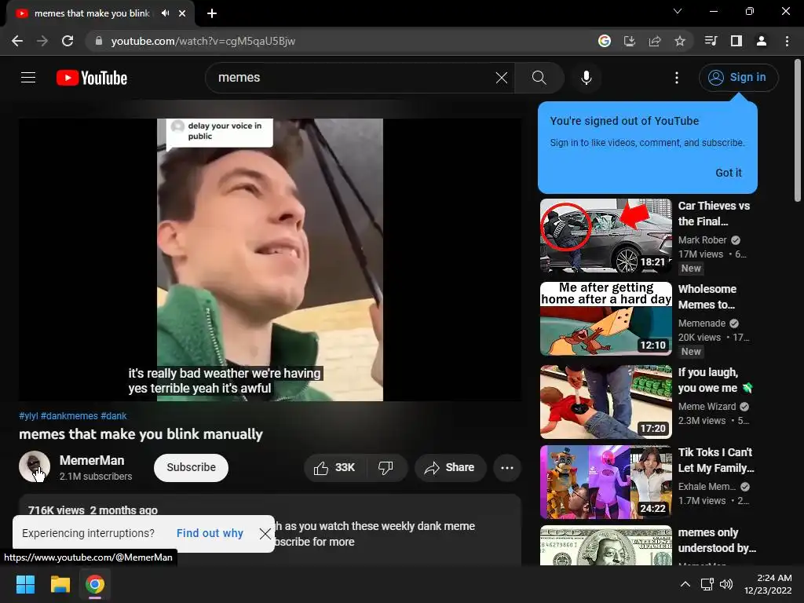Open Chrome profile icon
Image resolution: width=804 pixels, height=603 pixels.
pyautogui.click(x=761, y=41)
